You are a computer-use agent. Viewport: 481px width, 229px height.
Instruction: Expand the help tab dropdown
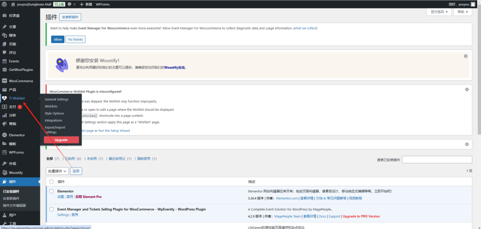[467, 12]
